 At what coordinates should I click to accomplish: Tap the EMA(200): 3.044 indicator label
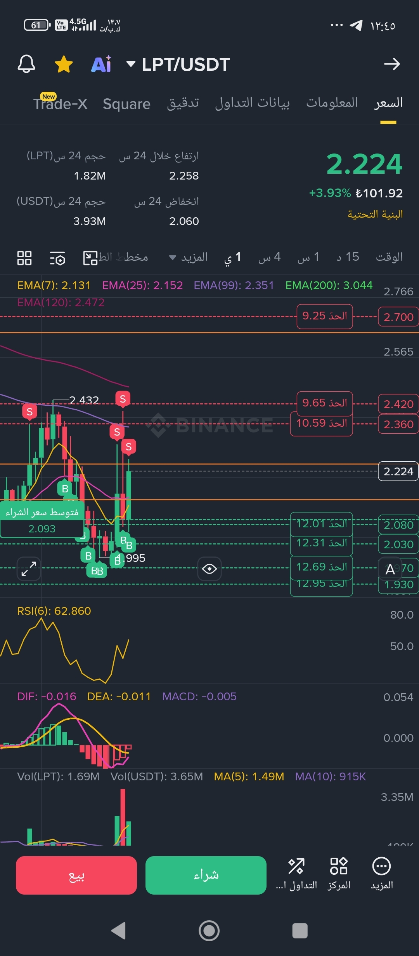tap(329, 285)
